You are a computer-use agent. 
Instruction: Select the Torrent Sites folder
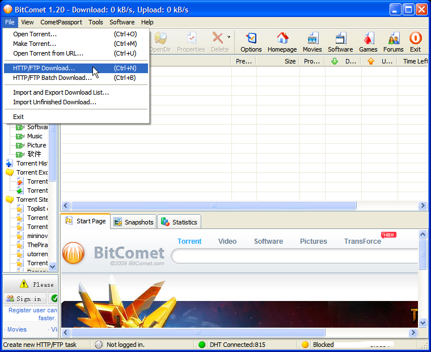click(27, 200)
